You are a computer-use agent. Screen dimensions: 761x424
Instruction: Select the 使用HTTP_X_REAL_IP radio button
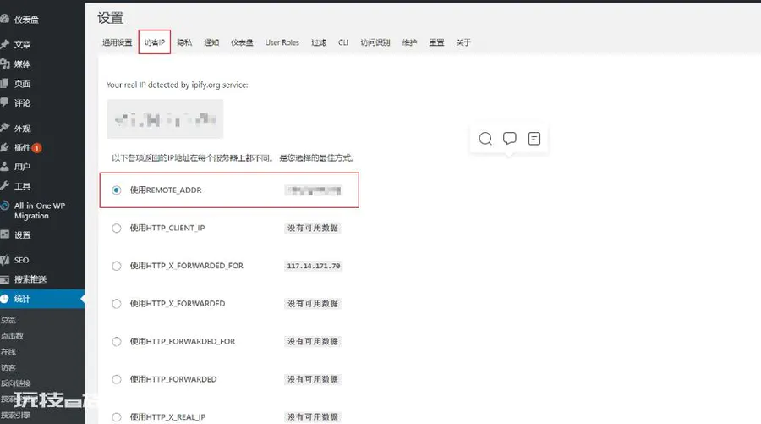click(x=117, y=416)
